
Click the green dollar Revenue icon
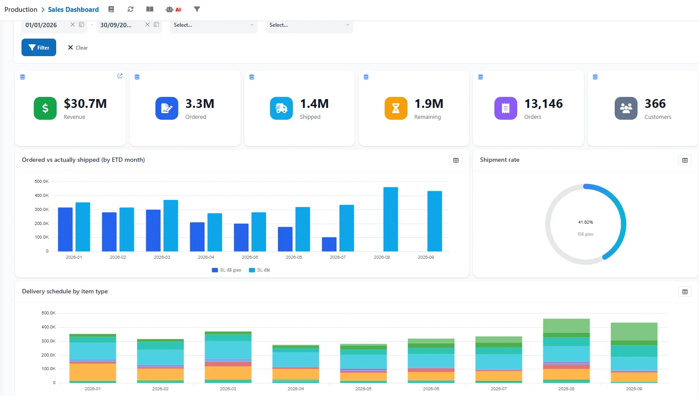tap(45, 108)
